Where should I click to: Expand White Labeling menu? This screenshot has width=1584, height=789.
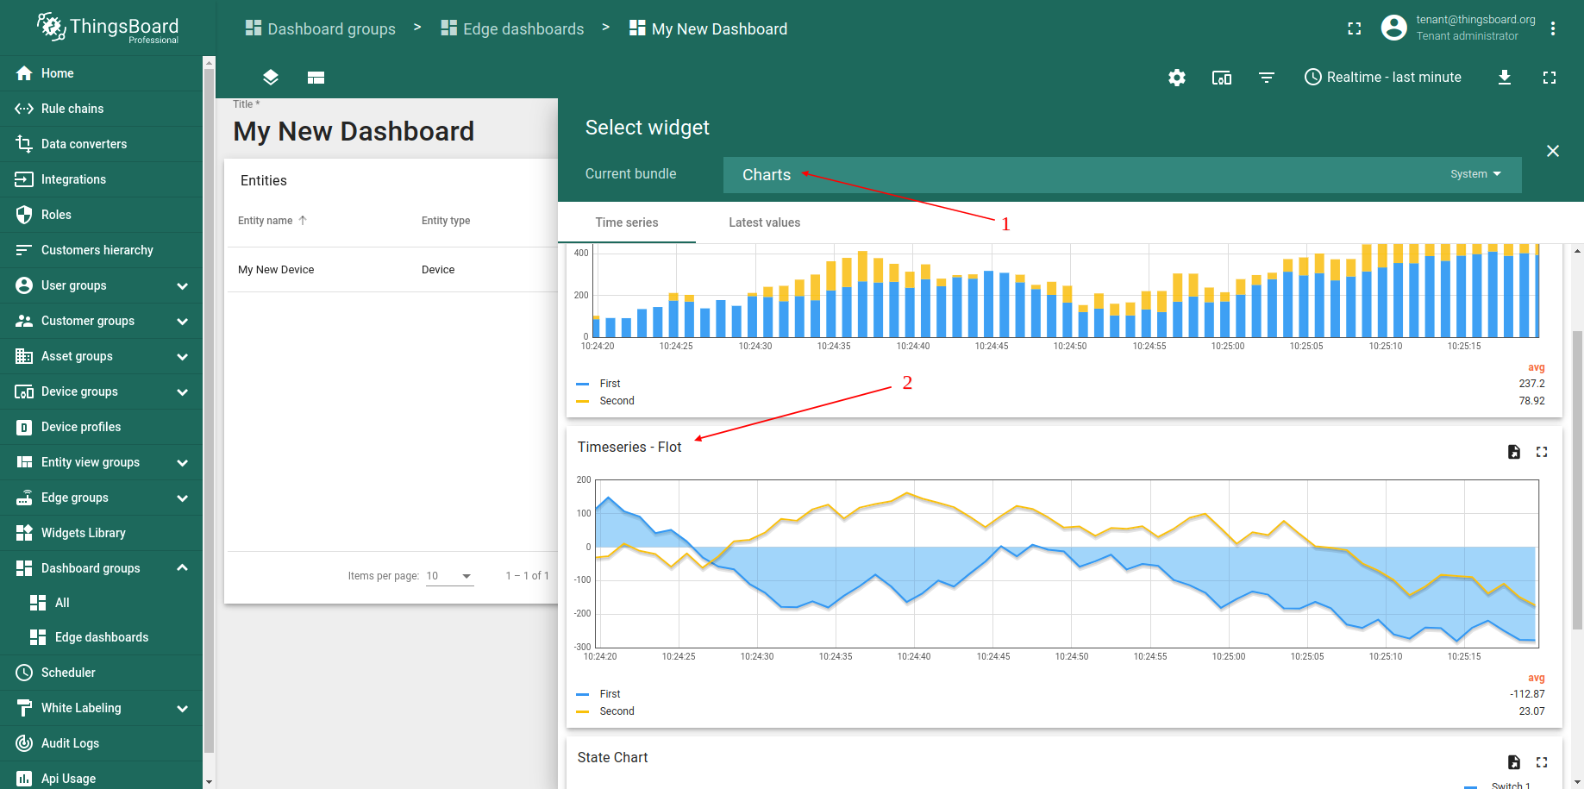101,708
